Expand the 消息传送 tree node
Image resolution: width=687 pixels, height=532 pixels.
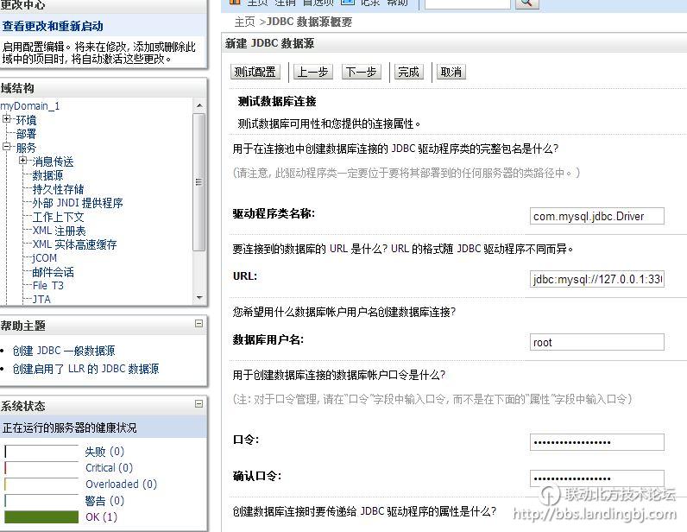[x=22, y=161]
